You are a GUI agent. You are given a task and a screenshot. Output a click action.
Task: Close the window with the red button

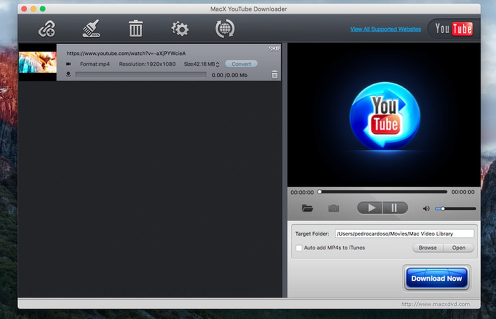point(24,9)
